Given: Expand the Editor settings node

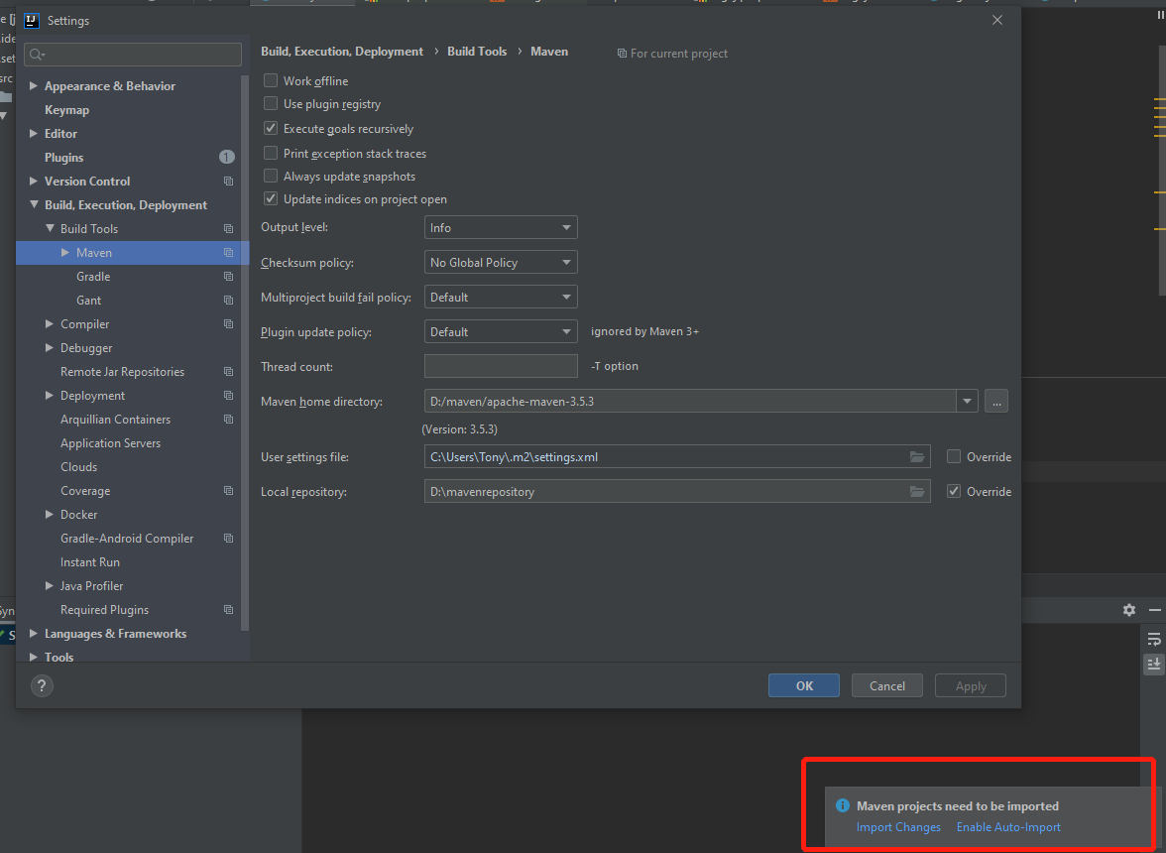Looking at the screenshot, I should [x=34, y=134].
